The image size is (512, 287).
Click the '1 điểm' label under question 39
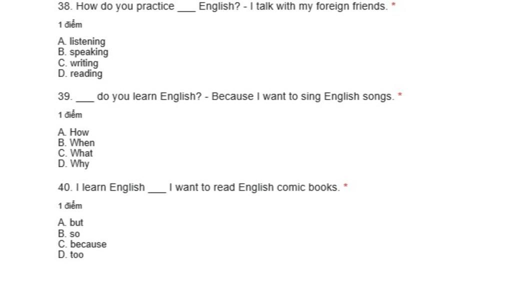(70, 115)
